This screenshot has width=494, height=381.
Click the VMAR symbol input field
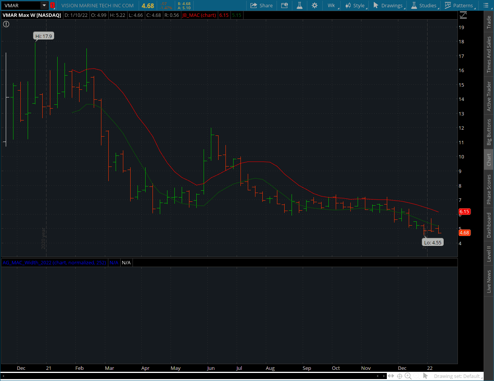[x=21, y=5]
